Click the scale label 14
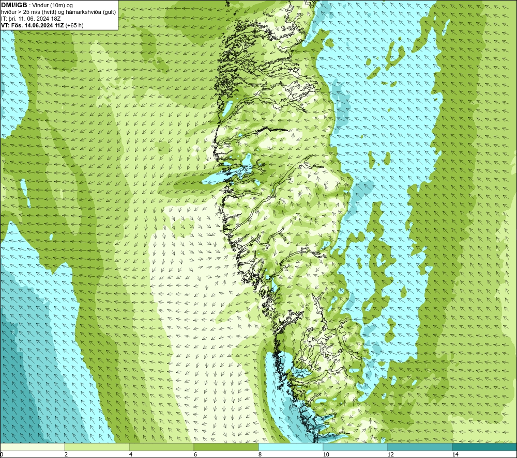517x458 pixels. pyautogui.click(x=455, y=454)
